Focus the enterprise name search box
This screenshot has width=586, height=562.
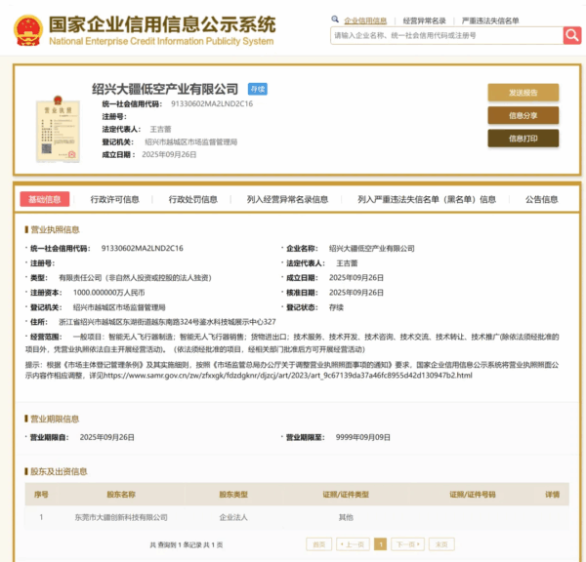[444, 35]
